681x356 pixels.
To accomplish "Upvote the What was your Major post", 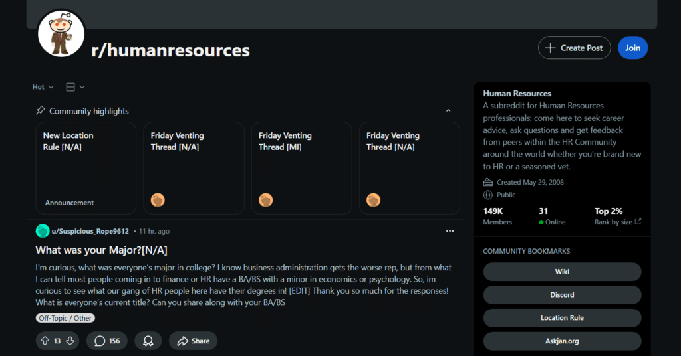I will pyautogui.click(x=45, y=341).
